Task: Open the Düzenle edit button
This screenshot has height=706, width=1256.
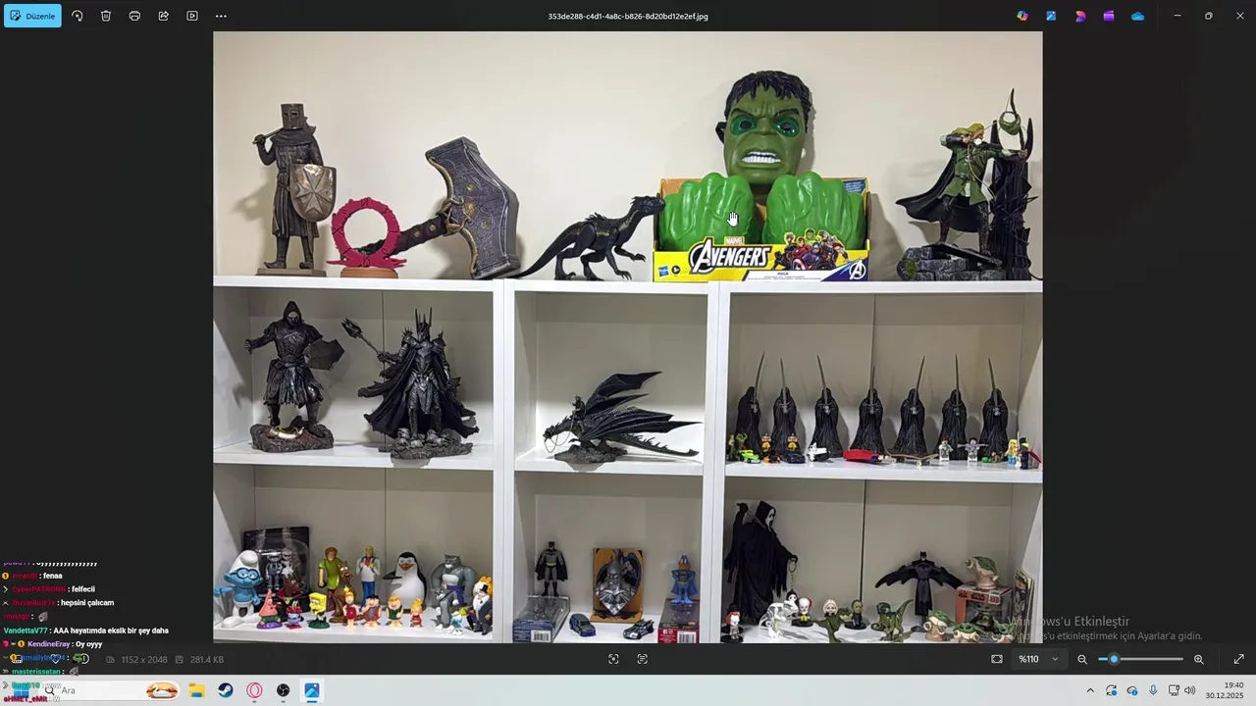Action: pyautogui.click(x=32, y=16)
